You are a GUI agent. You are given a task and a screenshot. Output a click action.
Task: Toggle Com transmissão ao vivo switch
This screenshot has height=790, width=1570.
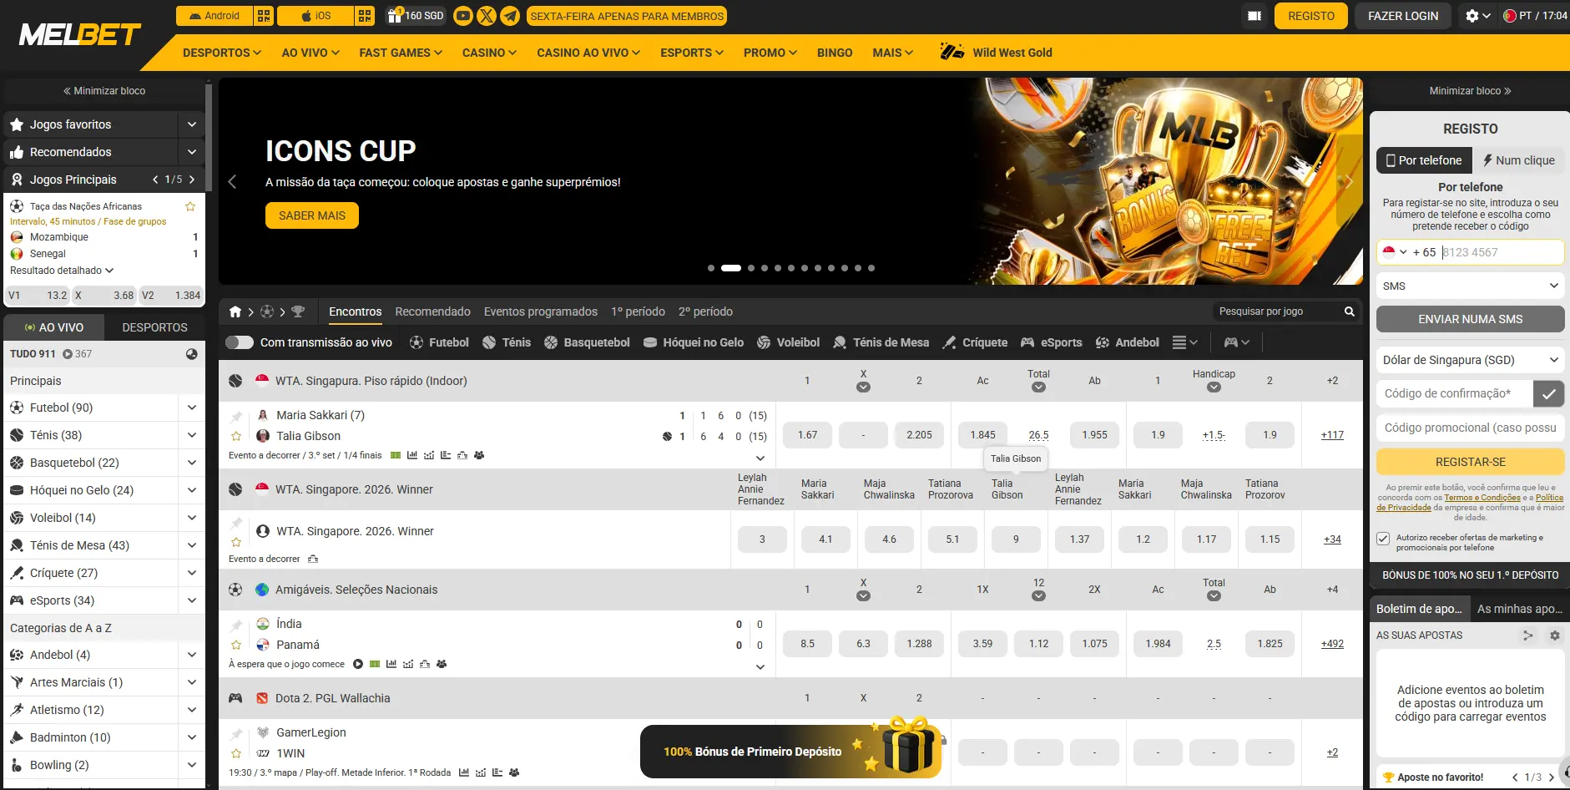click(x=240, y=342)
